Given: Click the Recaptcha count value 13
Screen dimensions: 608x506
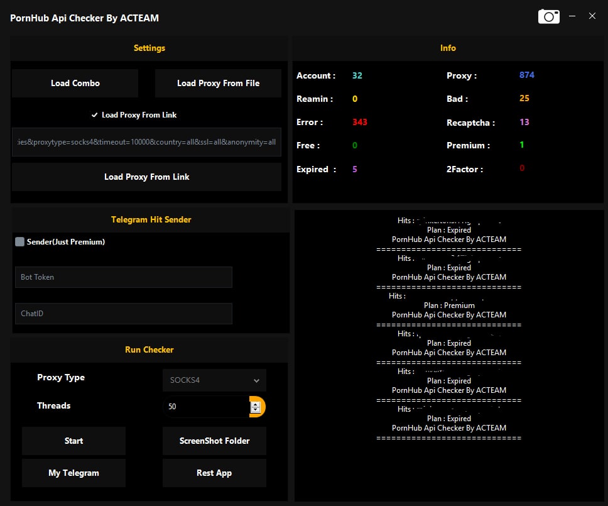Looking at the screenshot, I should [524, 122].
